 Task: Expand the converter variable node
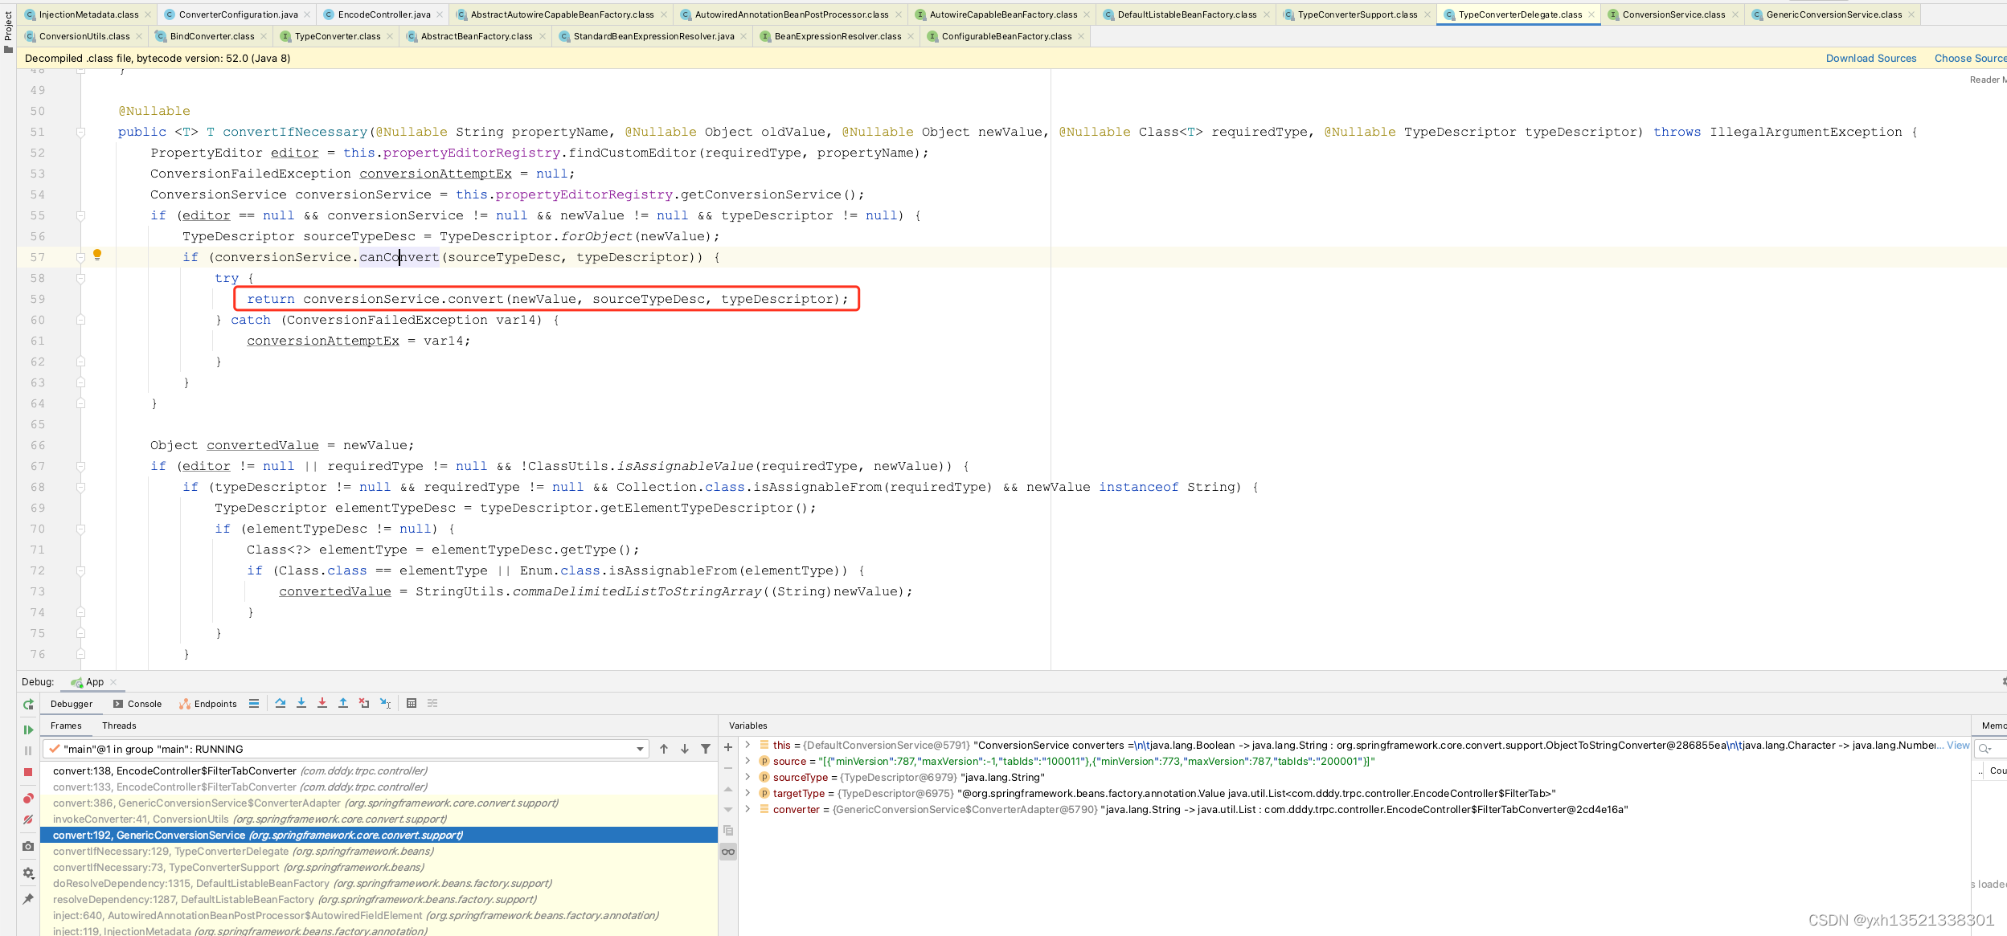coord(748,809)
